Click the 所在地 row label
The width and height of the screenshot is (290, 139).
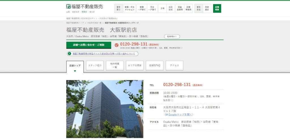pos(153,107)
